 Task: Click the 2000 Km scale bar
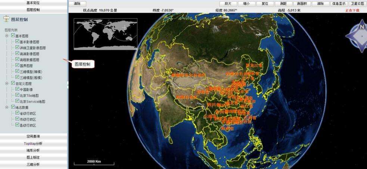(94, 162)
